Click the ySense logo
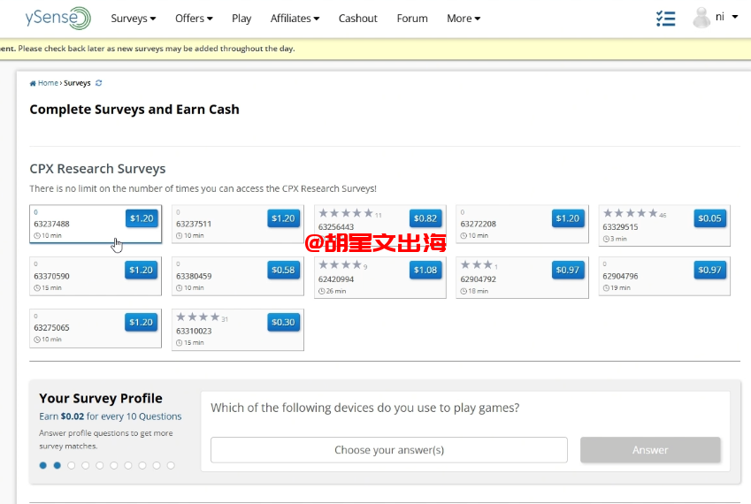Screen dimensions: 751x504 click(x=58, y=19)
